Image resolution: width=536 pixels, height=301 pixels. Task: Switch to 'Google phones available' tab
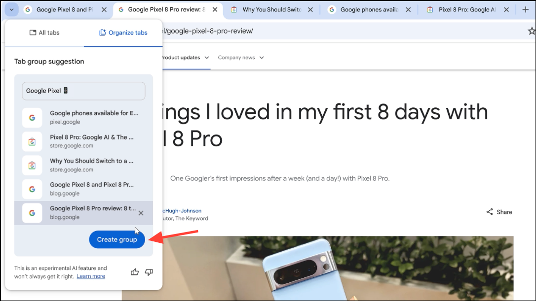369,9
